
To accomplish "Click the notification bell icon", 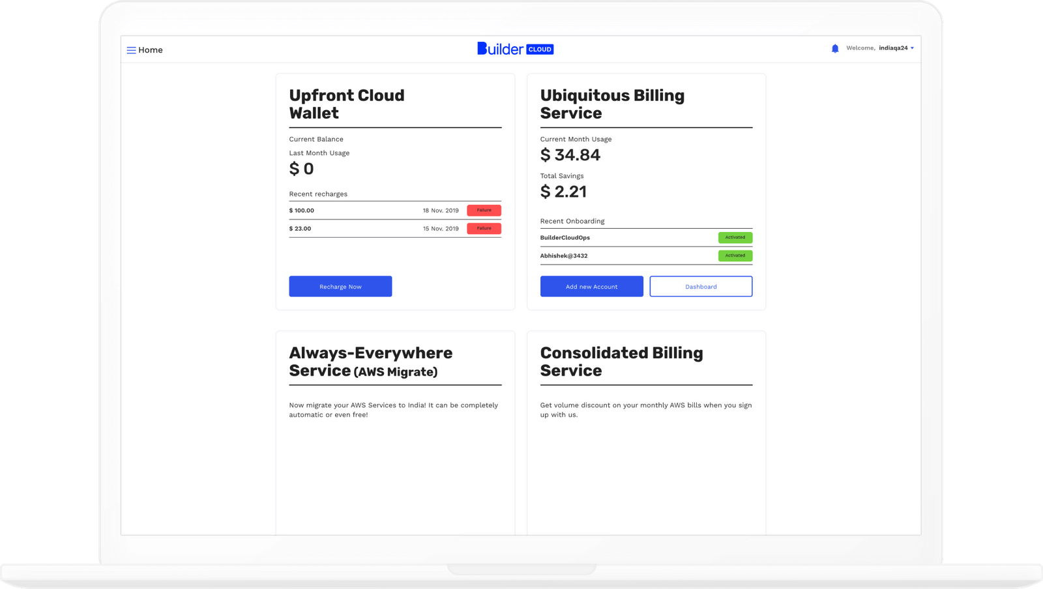I will point(835,48).
